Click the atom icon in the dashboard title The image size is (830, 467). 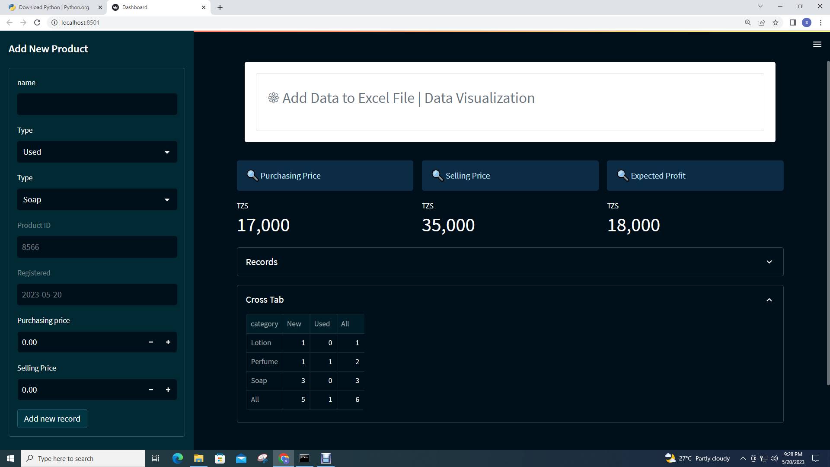(273, 98)
